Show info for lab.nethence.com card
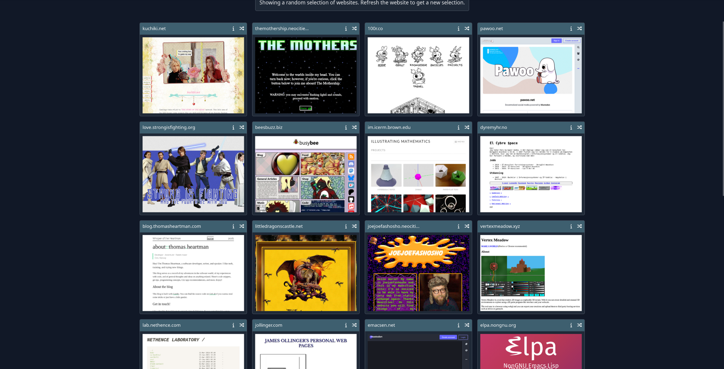 click(x=233, y=325)
